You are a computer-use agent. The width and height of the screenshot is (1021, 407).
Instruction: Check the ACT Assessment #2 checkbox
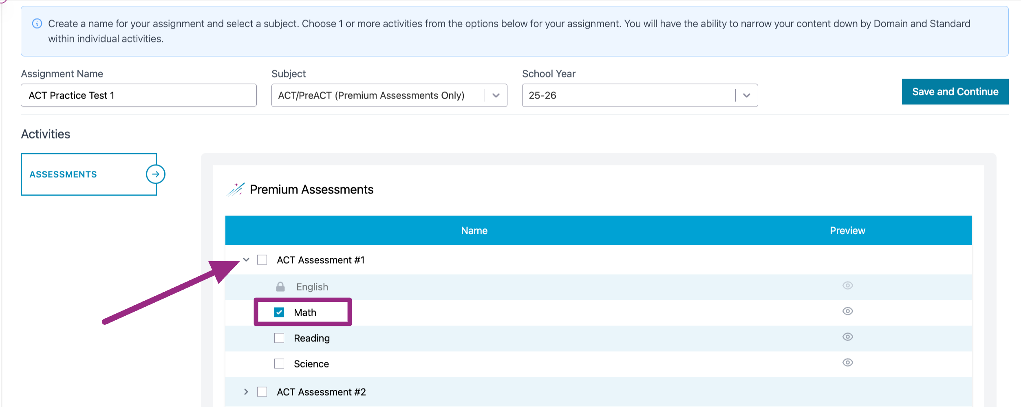pos(262,392)
